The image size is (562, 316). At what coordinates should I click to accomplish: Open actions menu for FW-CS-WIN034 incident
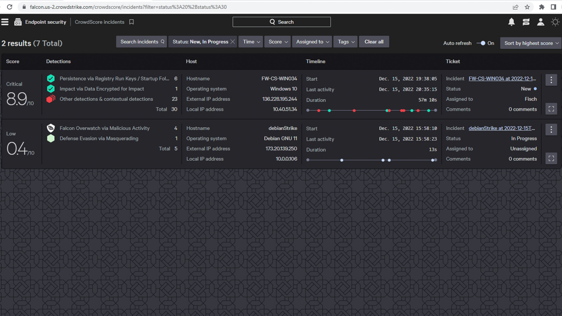point(551,80)
